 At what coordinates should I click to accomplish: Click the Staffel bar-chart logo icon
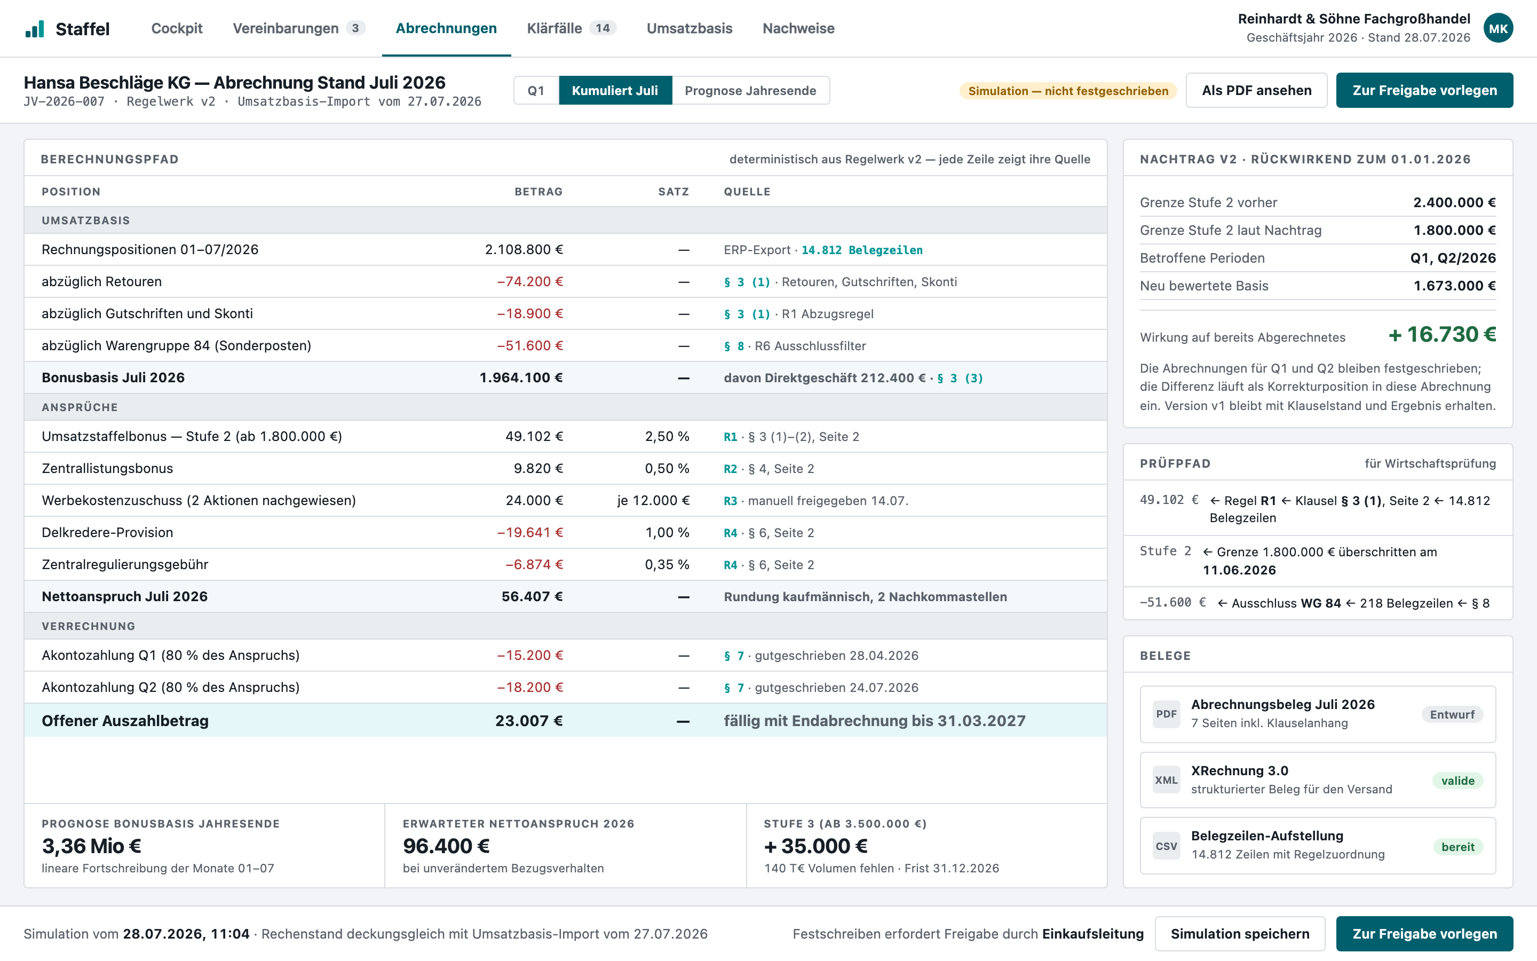click(x=35, y=29)
